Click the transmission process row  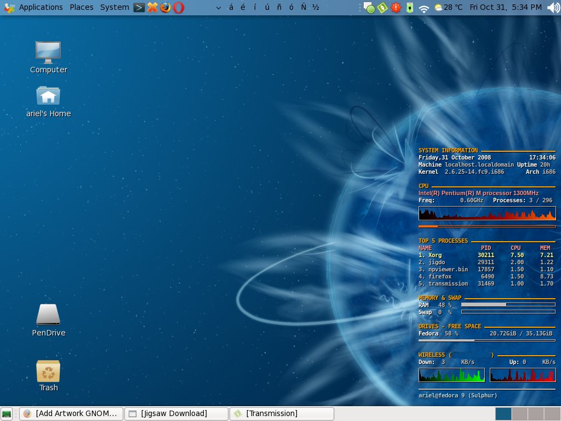486,284
